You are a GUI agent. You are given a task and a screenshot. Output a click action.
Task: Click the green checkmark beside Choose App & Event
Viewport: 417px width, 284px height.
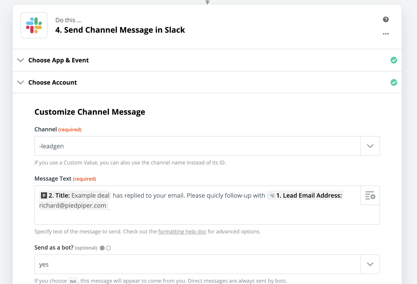click(394, 60)
